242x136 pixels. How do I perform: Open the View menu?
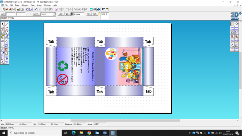tap(33, 5)
